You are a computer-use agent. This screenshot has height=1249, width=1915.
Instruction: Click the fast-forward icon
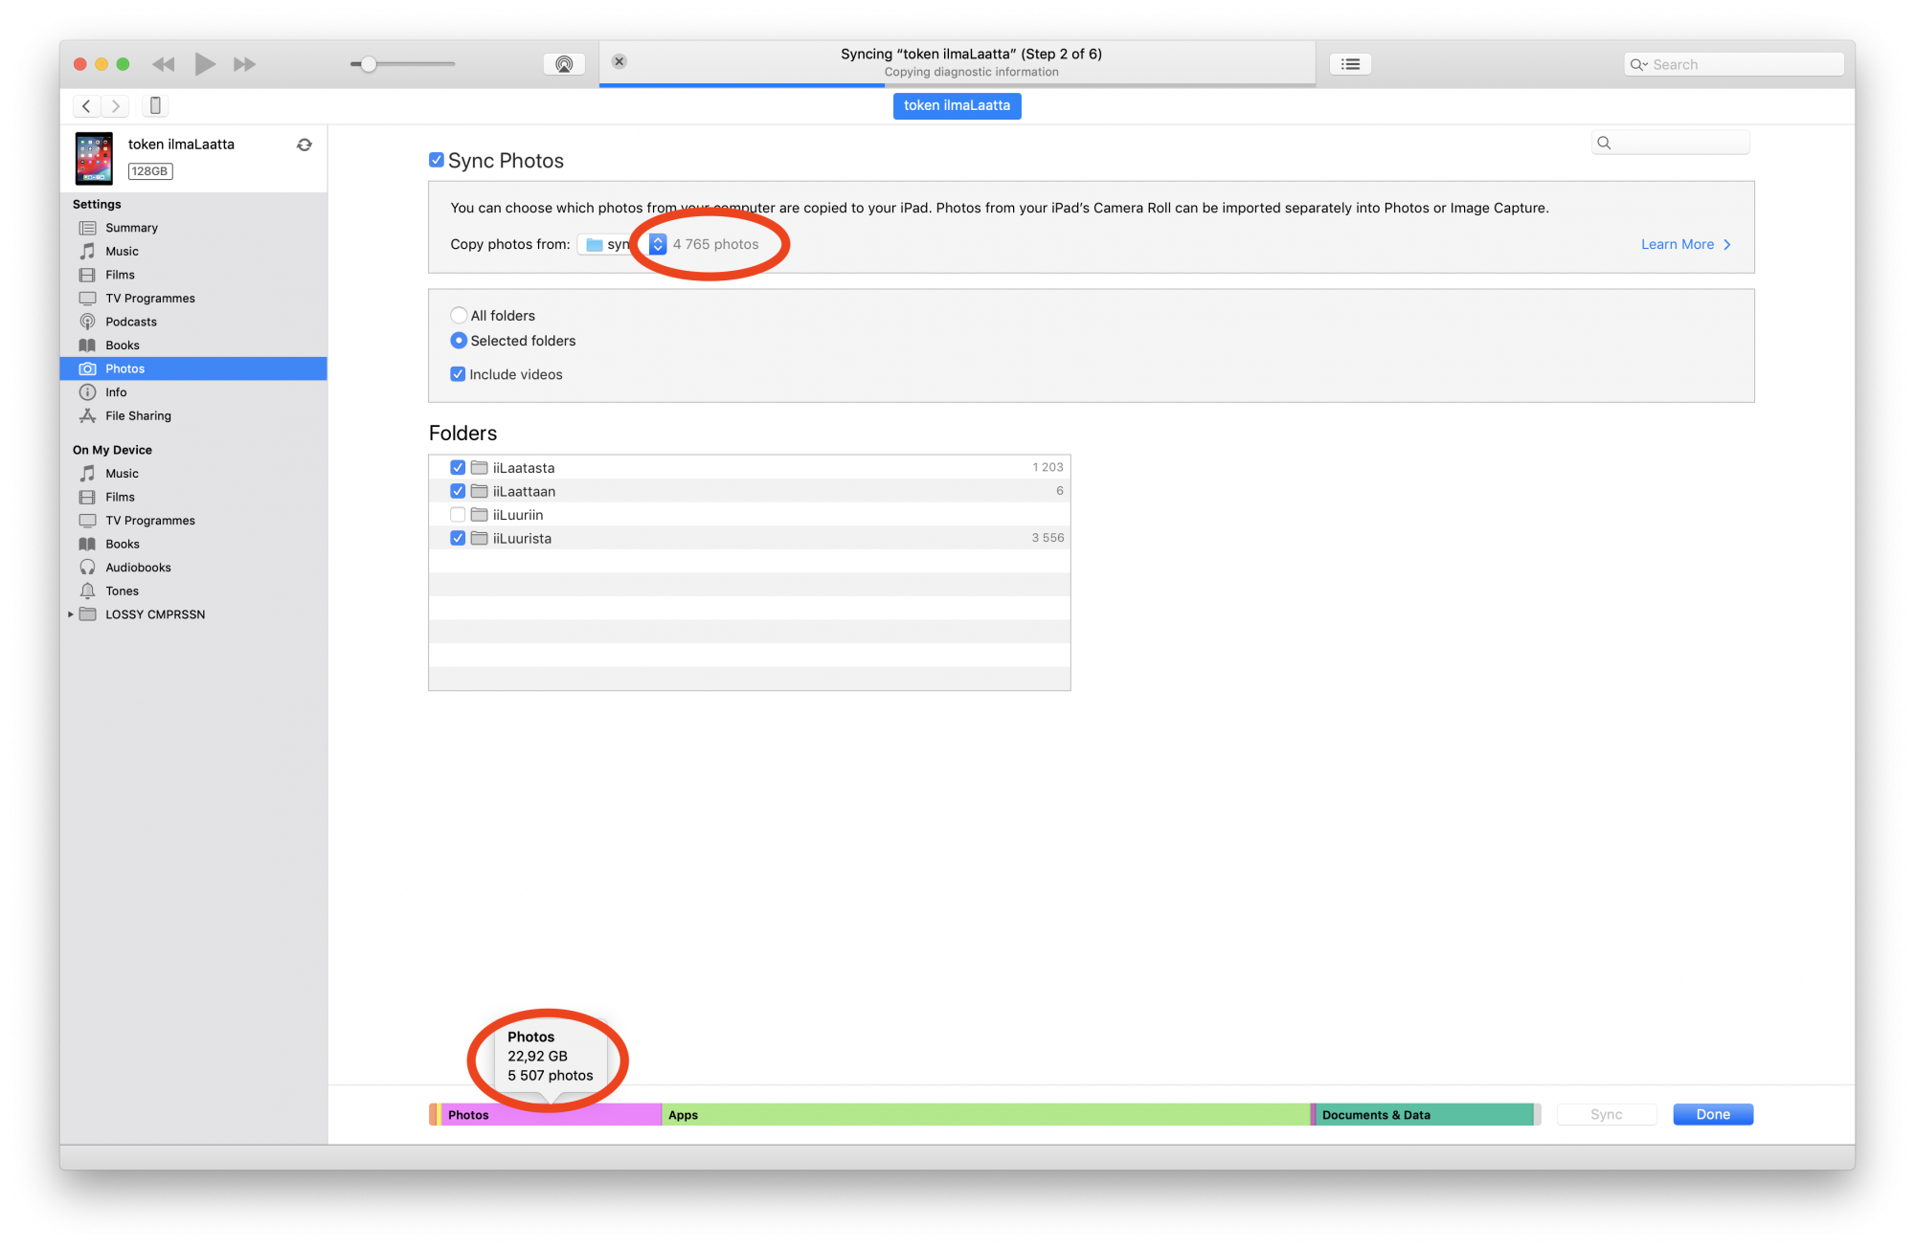point(245,64)
